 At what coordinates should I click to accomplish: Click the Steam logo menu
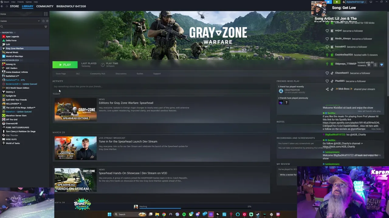pyautogui.click(x=2, y=2)
